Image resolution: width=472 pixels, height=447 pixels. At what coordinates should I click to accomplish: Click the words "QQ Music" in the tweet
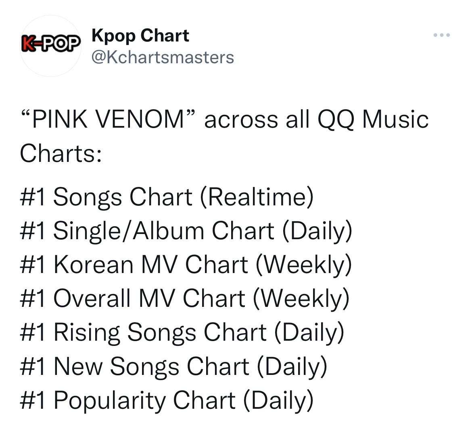pyautogui.click(x=373, y=119)
